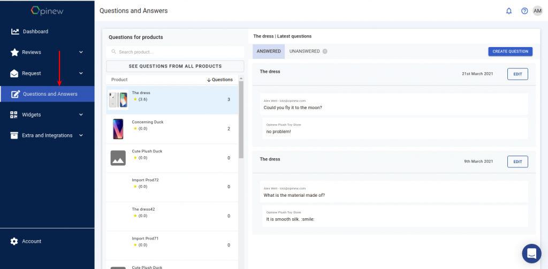Select The dress product thumbnail

pyautogui.click(x=118, y=100)
